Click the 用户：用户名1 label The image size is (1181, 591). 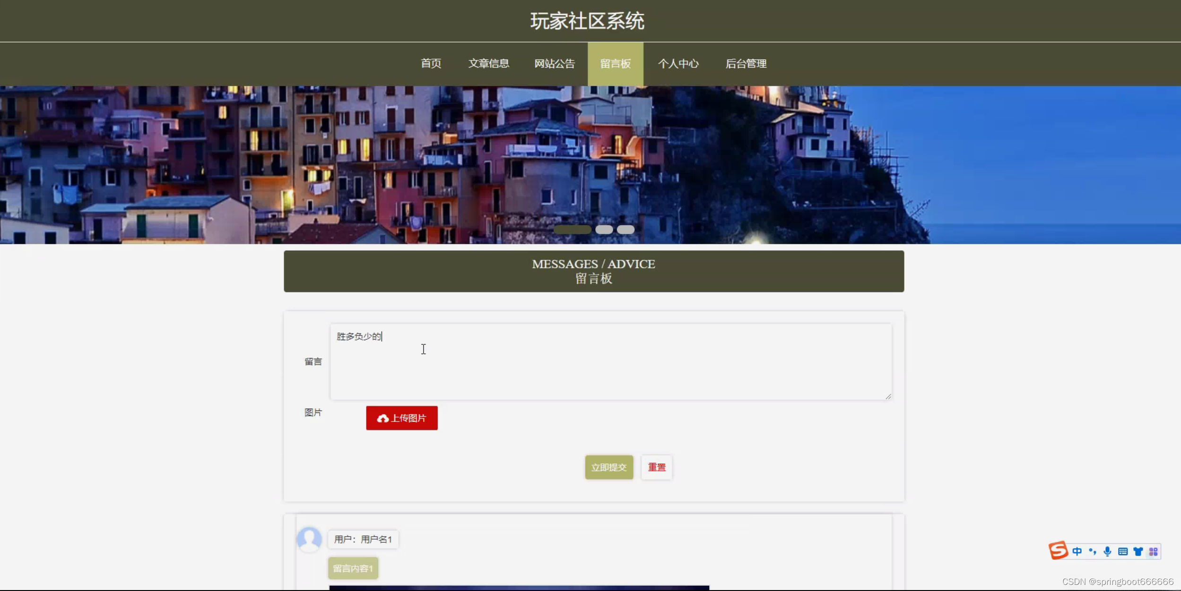[363, 539]
